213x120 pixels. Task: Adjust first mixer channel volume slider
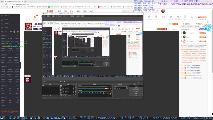point(92,89)
